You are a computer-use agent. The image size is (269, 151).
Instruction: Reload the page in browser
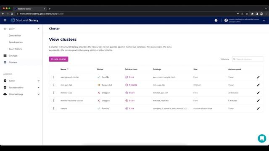click(12, 14)
